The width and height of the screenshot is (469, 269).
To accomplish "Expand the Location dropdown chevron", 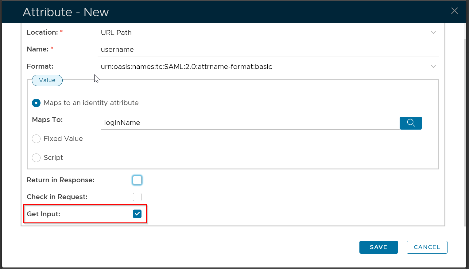I will [x=433, y=32].
